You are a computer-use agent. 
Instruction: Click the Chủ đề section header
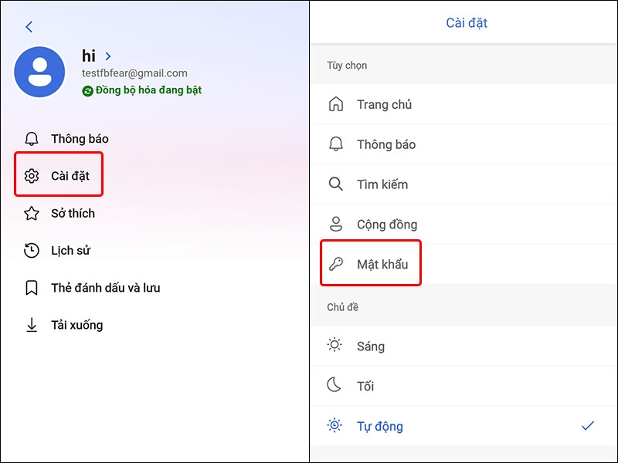[342, 307]
